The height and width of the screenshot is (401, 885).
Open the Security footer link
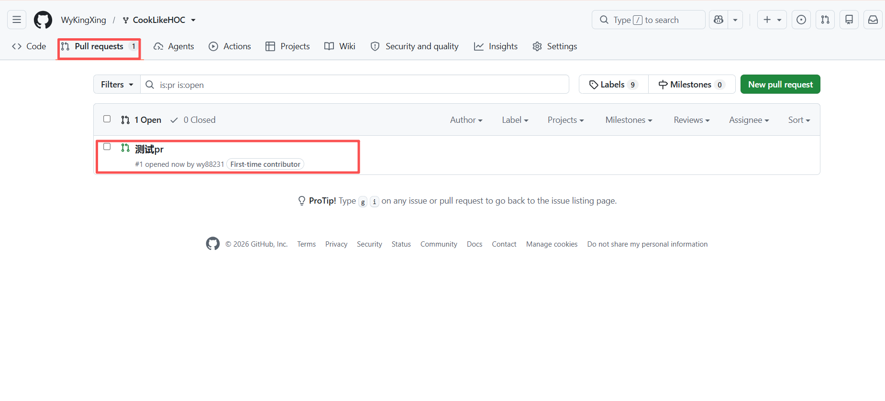click(369, 244)
